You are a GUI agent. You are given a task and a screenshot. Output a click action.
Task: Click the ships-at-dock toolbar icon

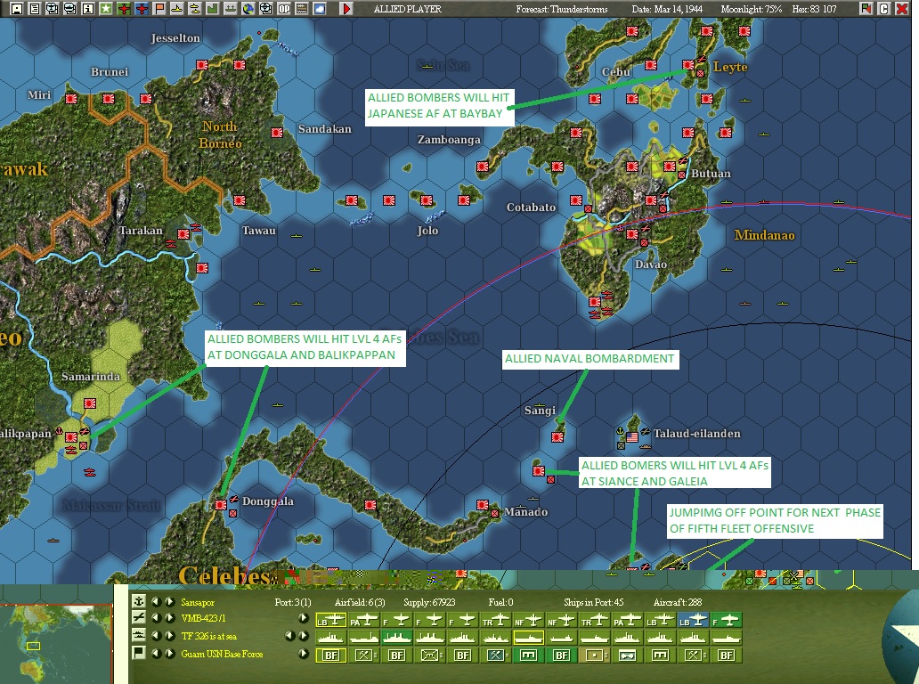(231, 8)
